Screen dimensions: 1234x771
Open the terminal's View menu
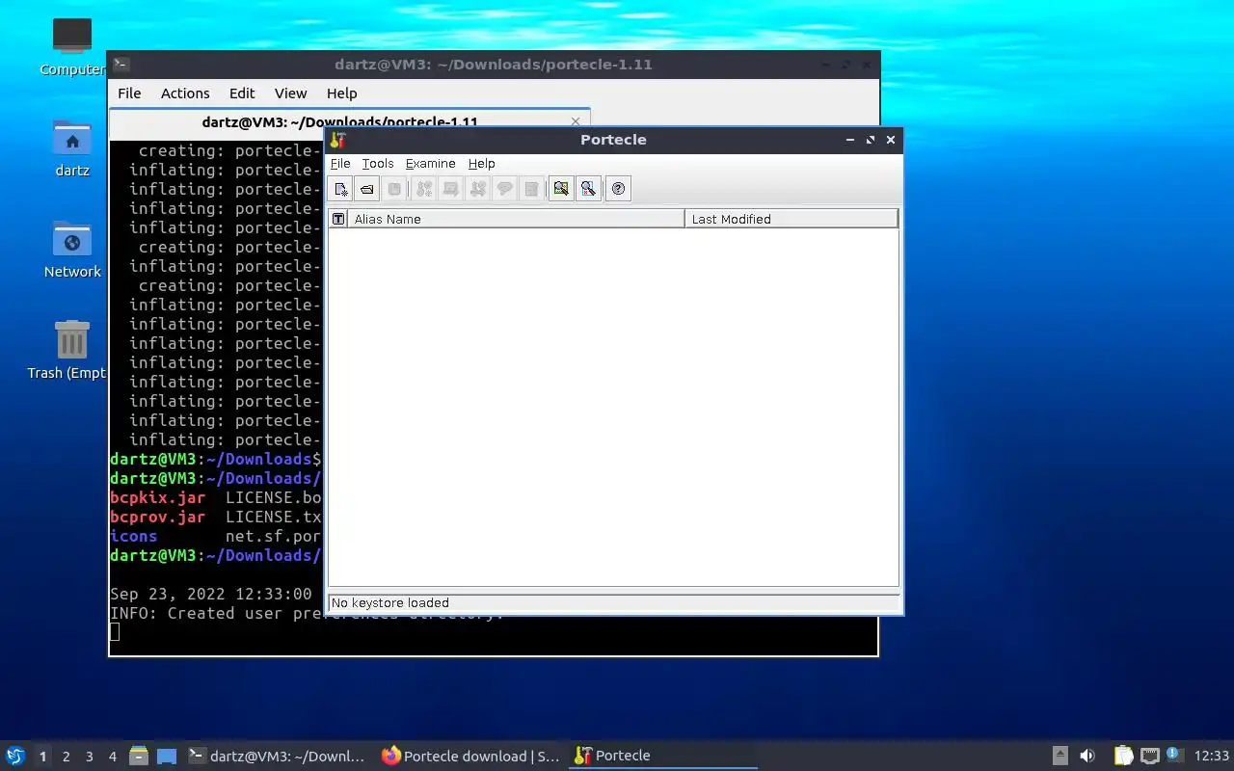[x=290, y=93]
